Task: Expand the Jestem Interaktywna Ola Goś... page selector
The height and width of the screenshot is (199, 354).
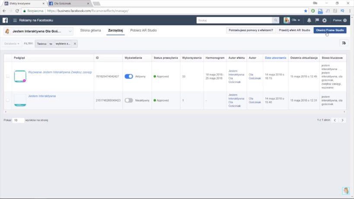Action: coord(38,32)
